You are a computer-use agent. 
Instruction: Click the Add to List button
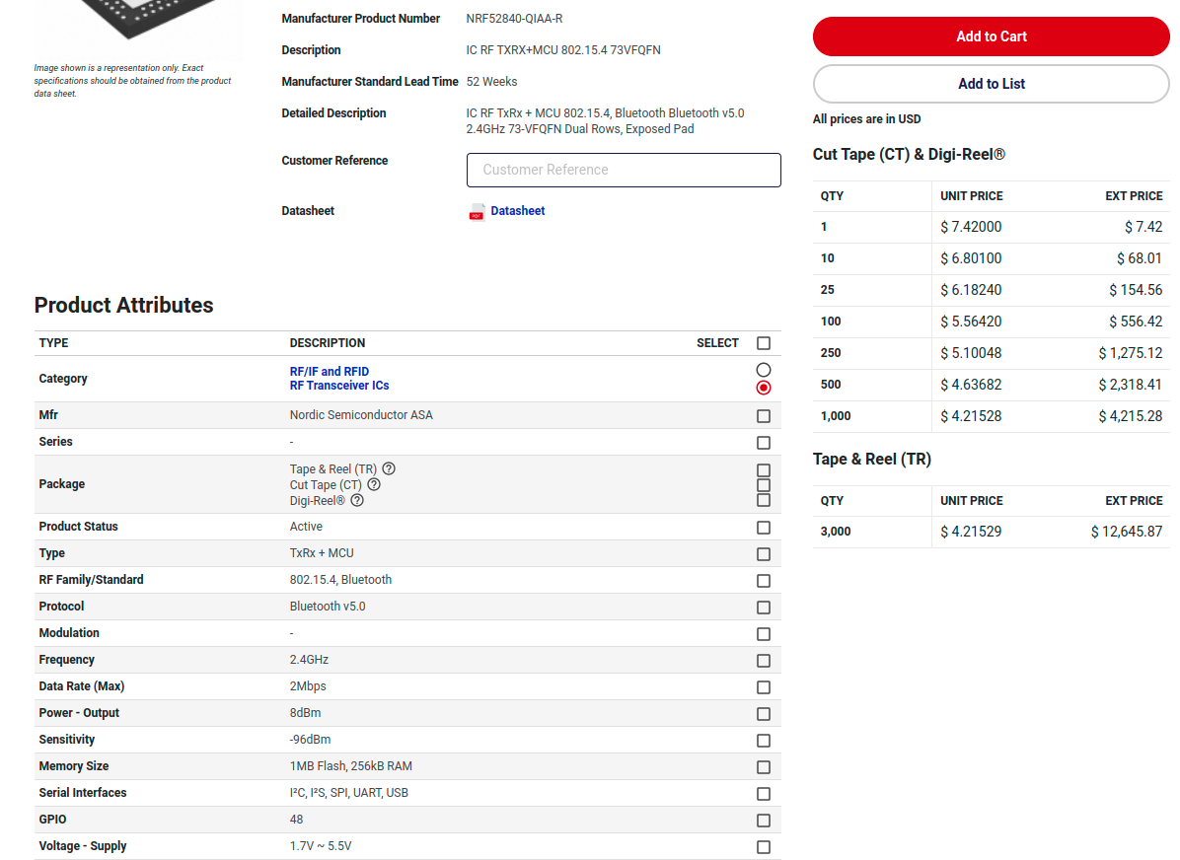991,84
